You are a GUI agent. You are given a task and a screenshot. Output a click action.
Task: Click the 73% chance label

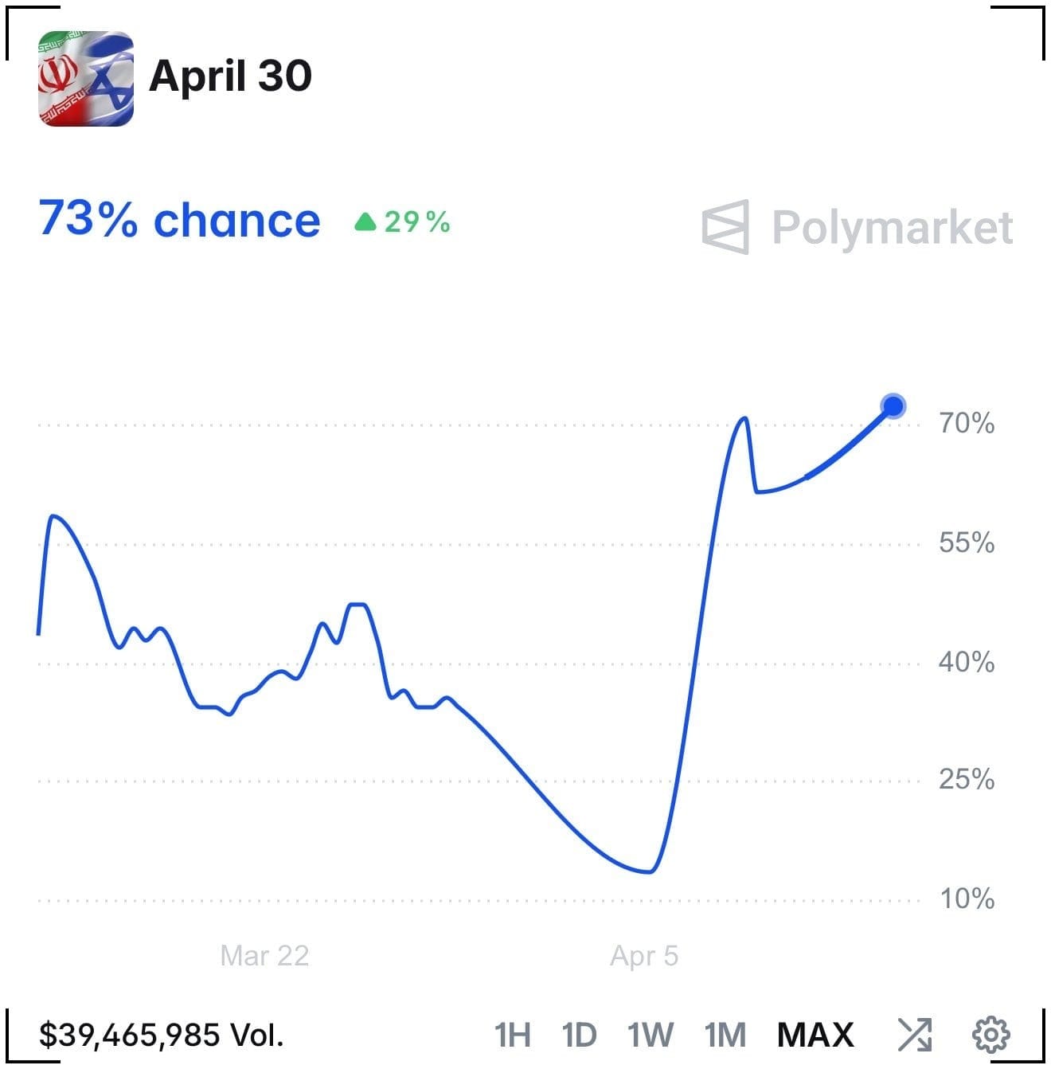179,219
